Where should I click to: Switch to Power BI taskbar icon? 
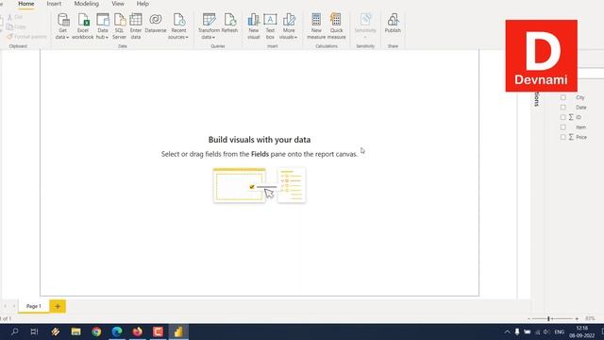tap(178, 331)
